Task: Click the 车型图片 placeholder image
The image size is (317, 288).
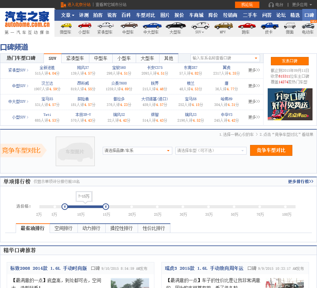Action: 75,151
